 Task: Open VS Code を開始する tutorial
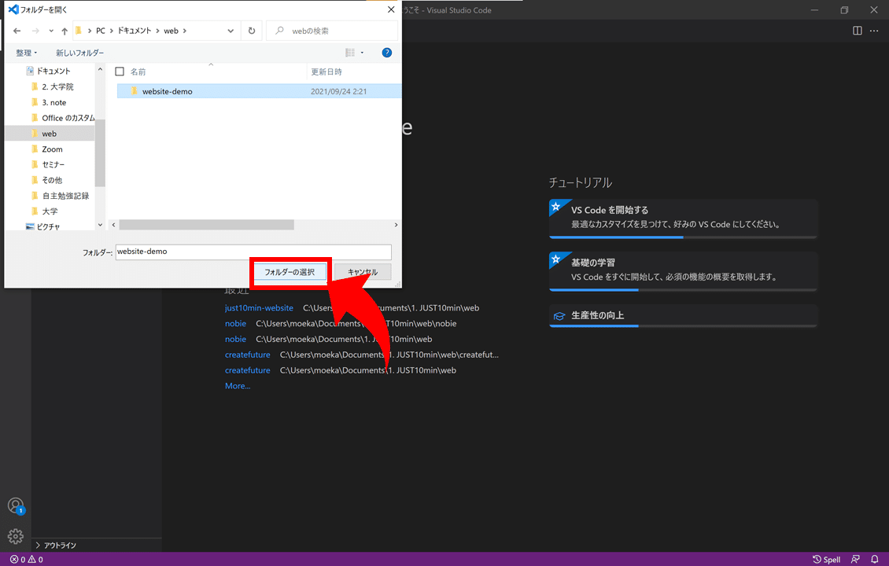[x=683, y=219]
